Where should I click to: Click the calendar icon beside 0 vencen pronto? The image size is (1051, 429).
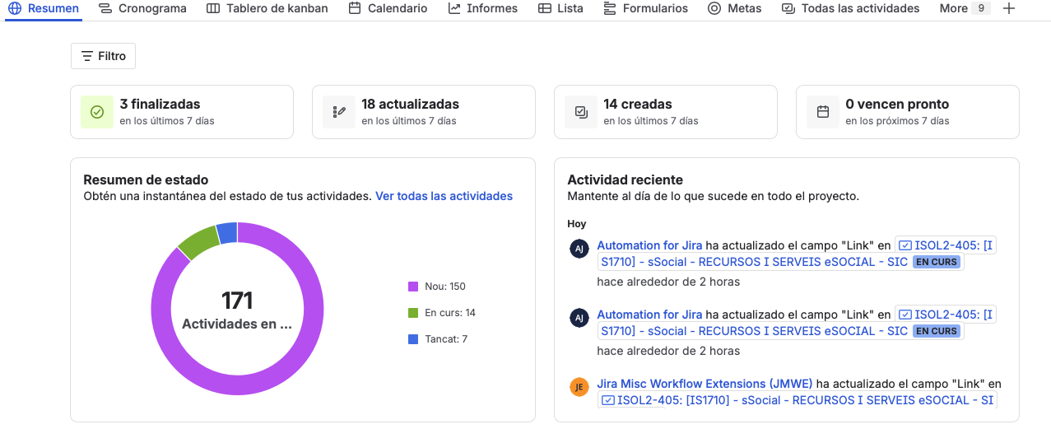pyautogui.click(x=823, y=112)
